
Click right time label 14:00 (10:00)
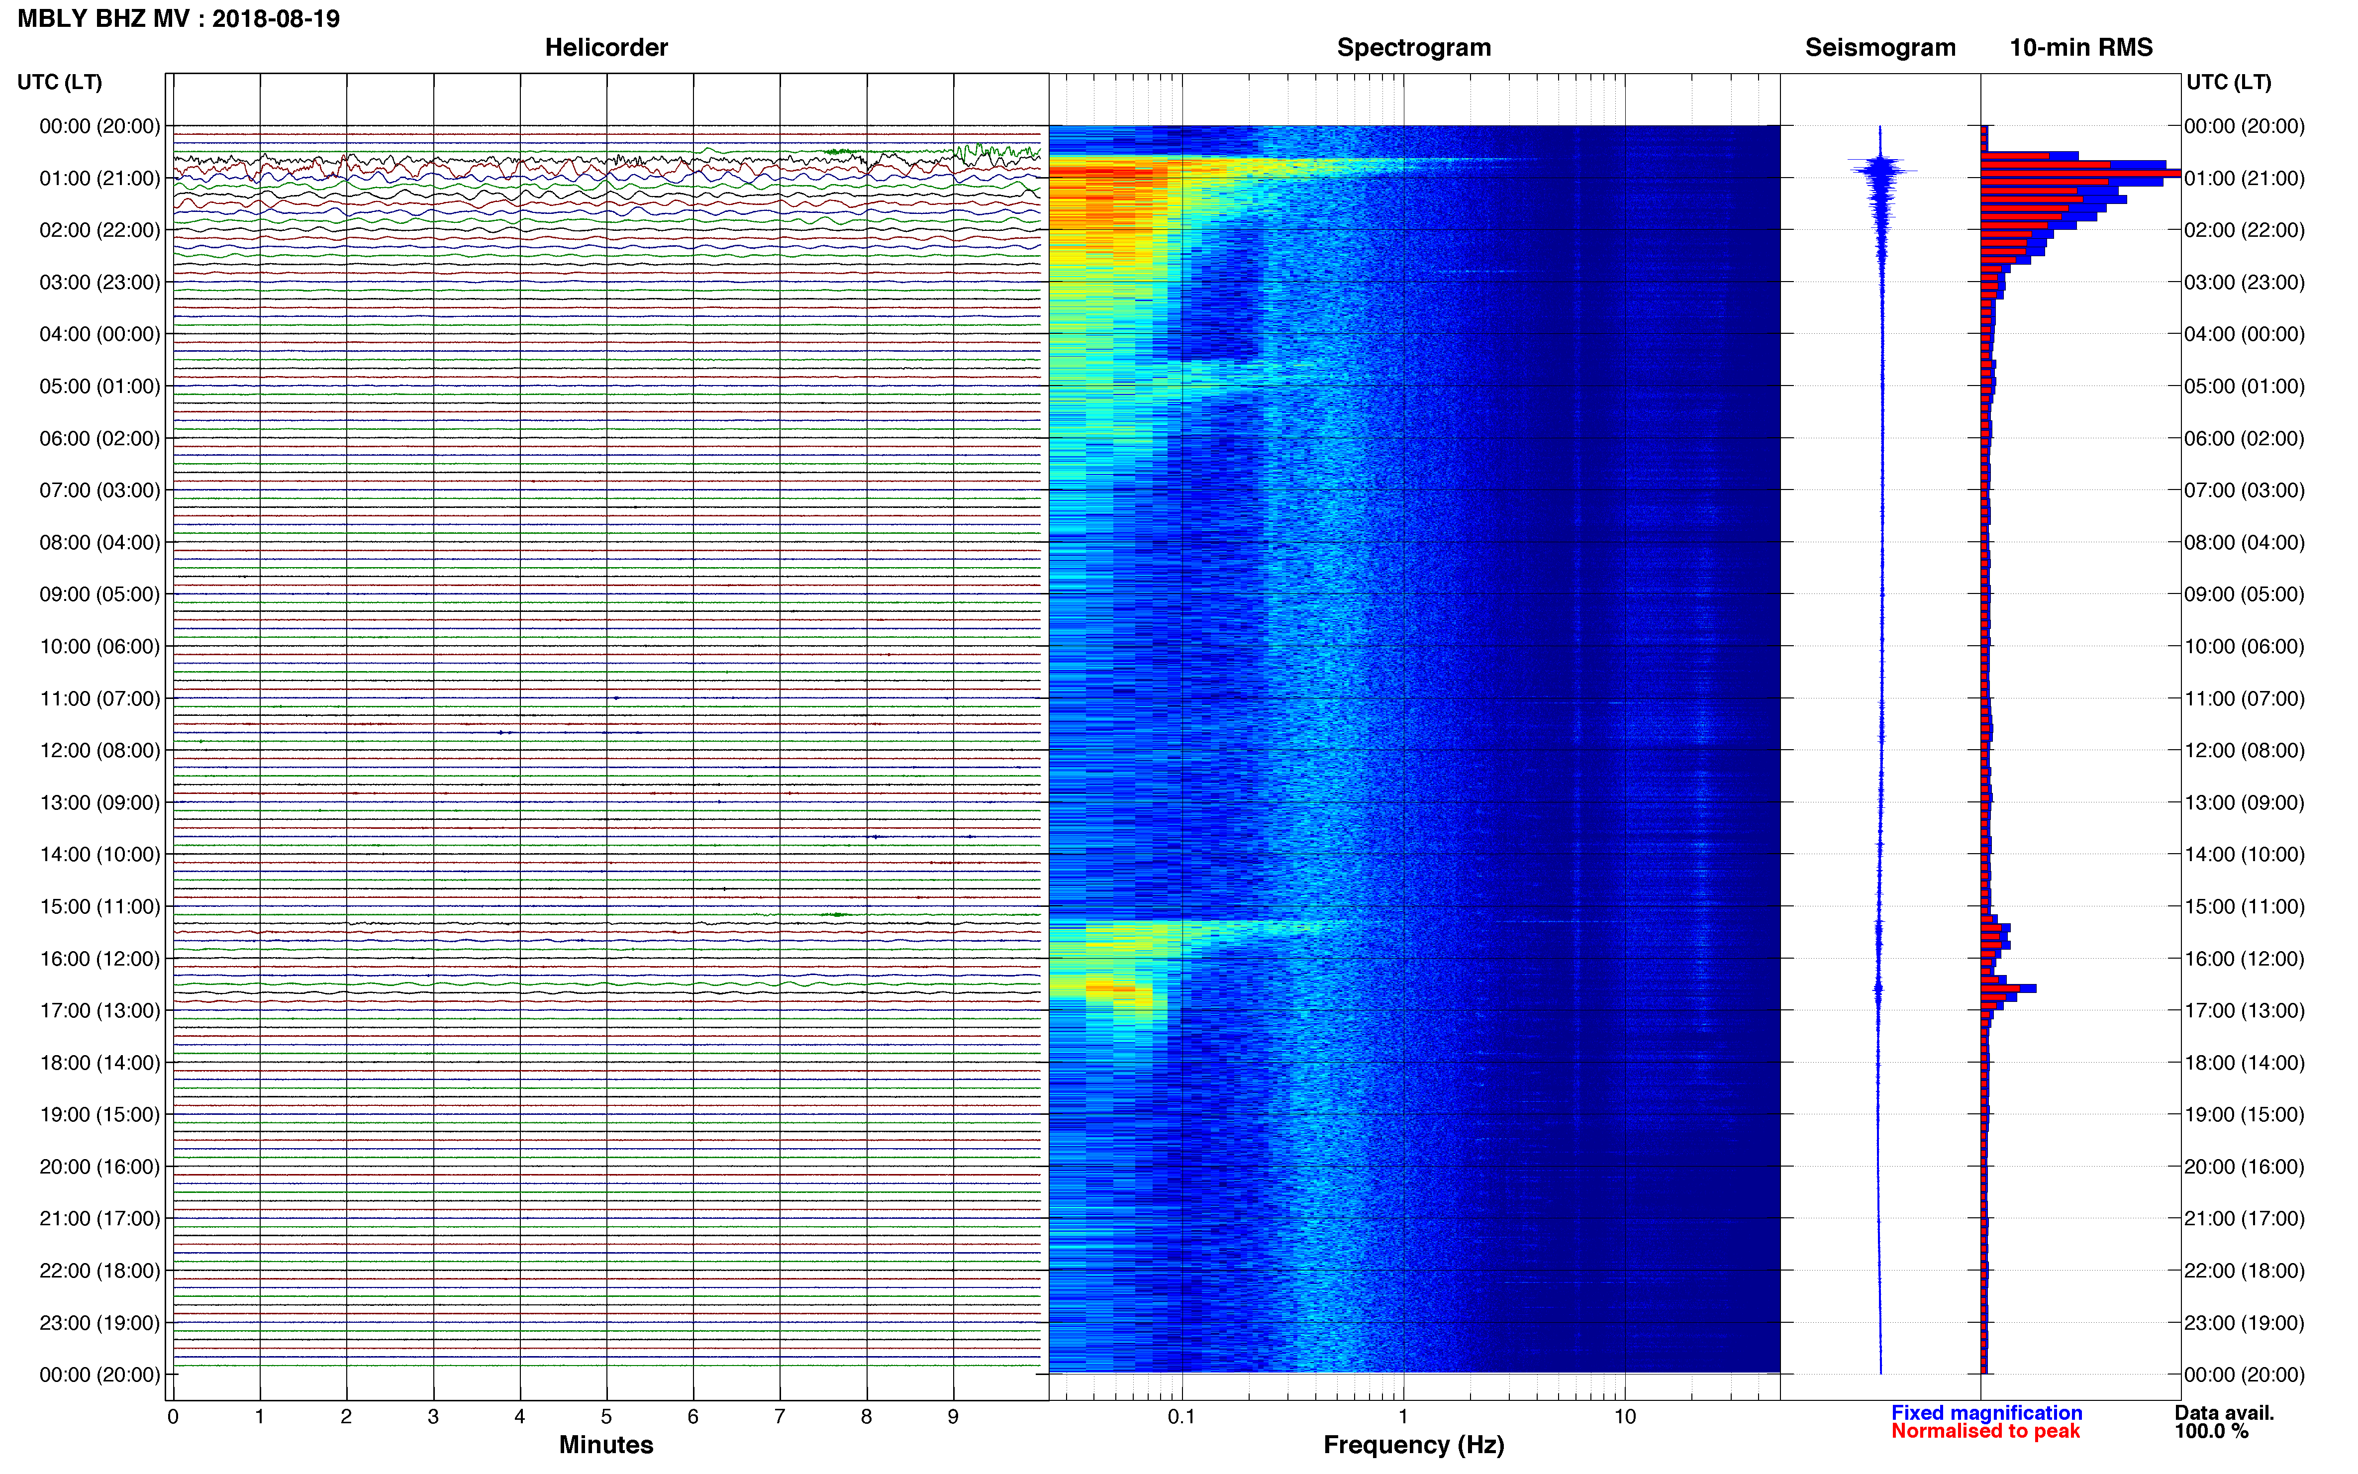pos(2244,855)
